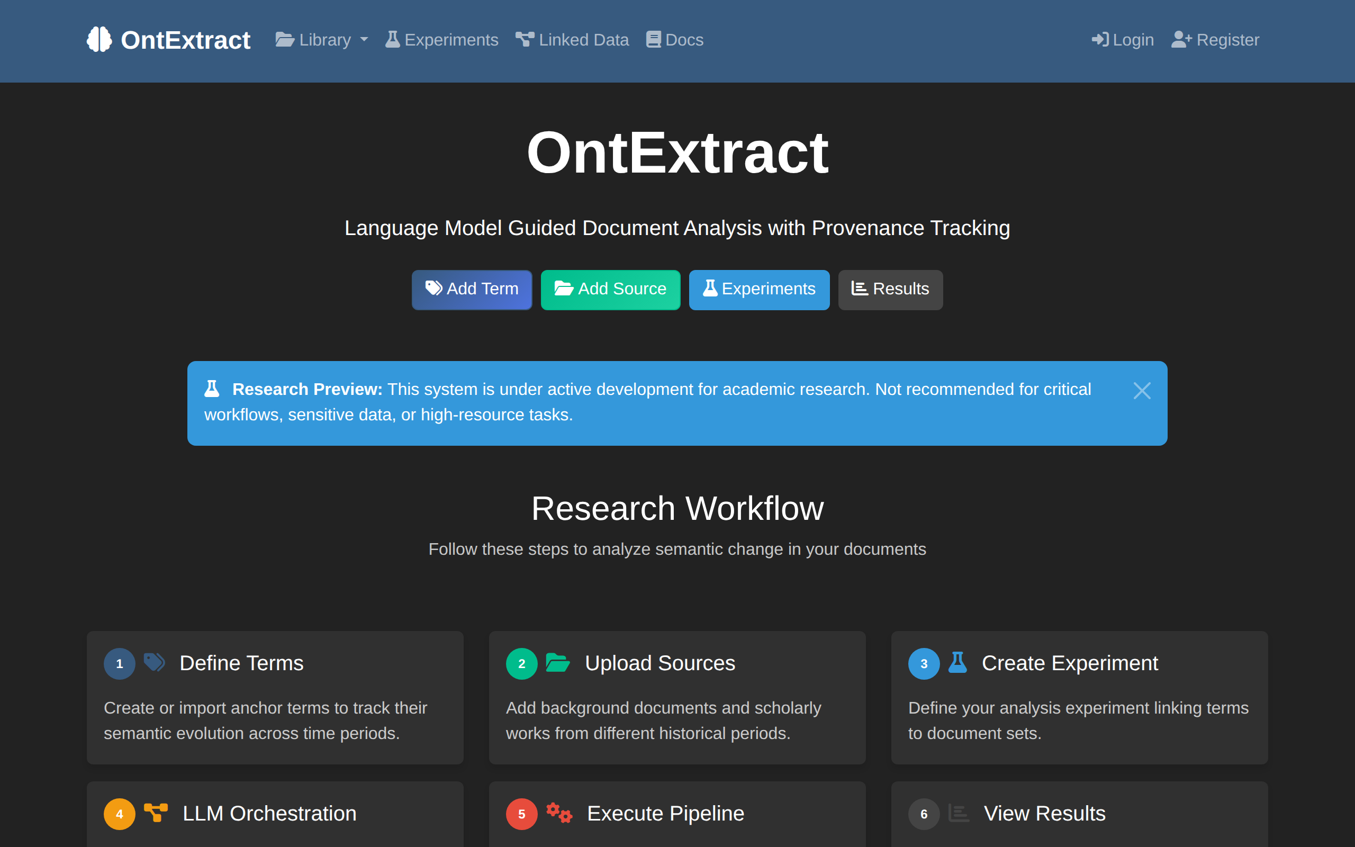Click the Add Term button

472,289
